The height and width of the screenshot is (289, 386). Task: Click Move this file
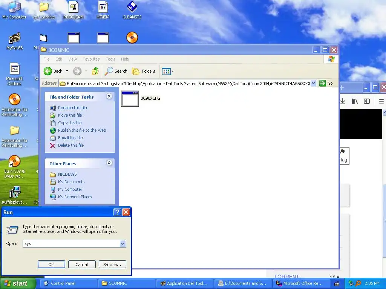point(70,115)
